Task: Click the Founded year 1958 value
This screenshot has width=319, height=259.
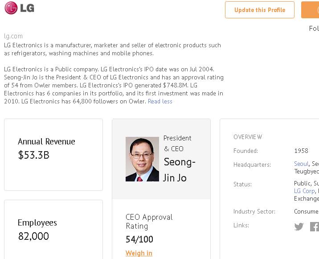Action: (x=301, y=151)
